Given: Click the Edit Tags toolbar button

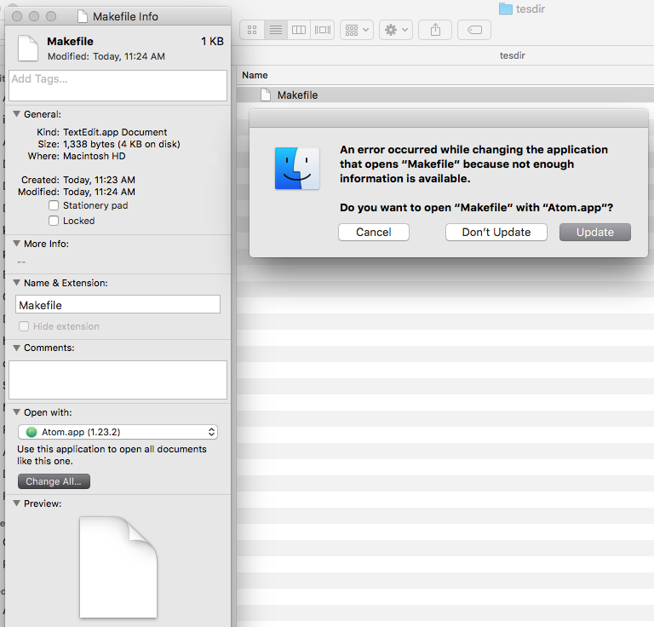Looking at the screenshot, I should click(474, 30).
